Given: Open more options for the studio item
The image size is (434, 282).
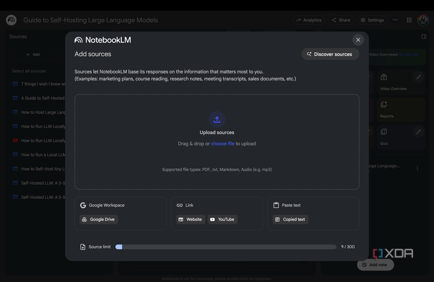Looking at the screenshot, I should (417, 168).
